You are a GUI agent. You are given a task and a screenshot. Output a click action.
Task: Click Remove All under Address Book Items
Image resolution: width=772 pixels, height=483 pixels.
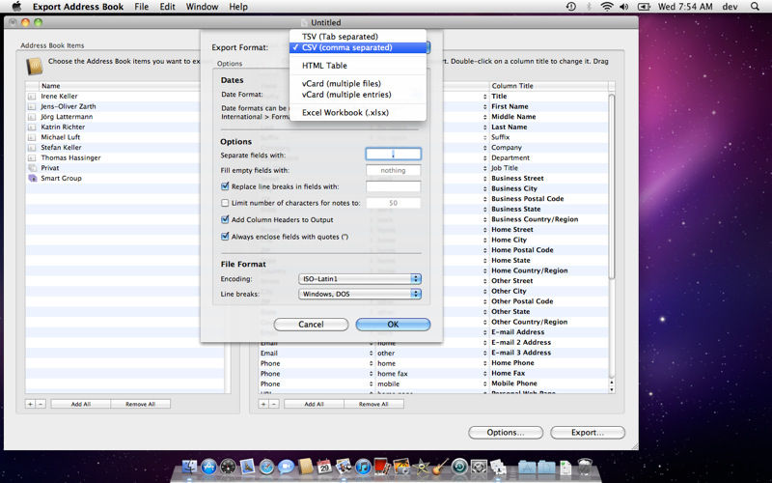coord(140,404)
